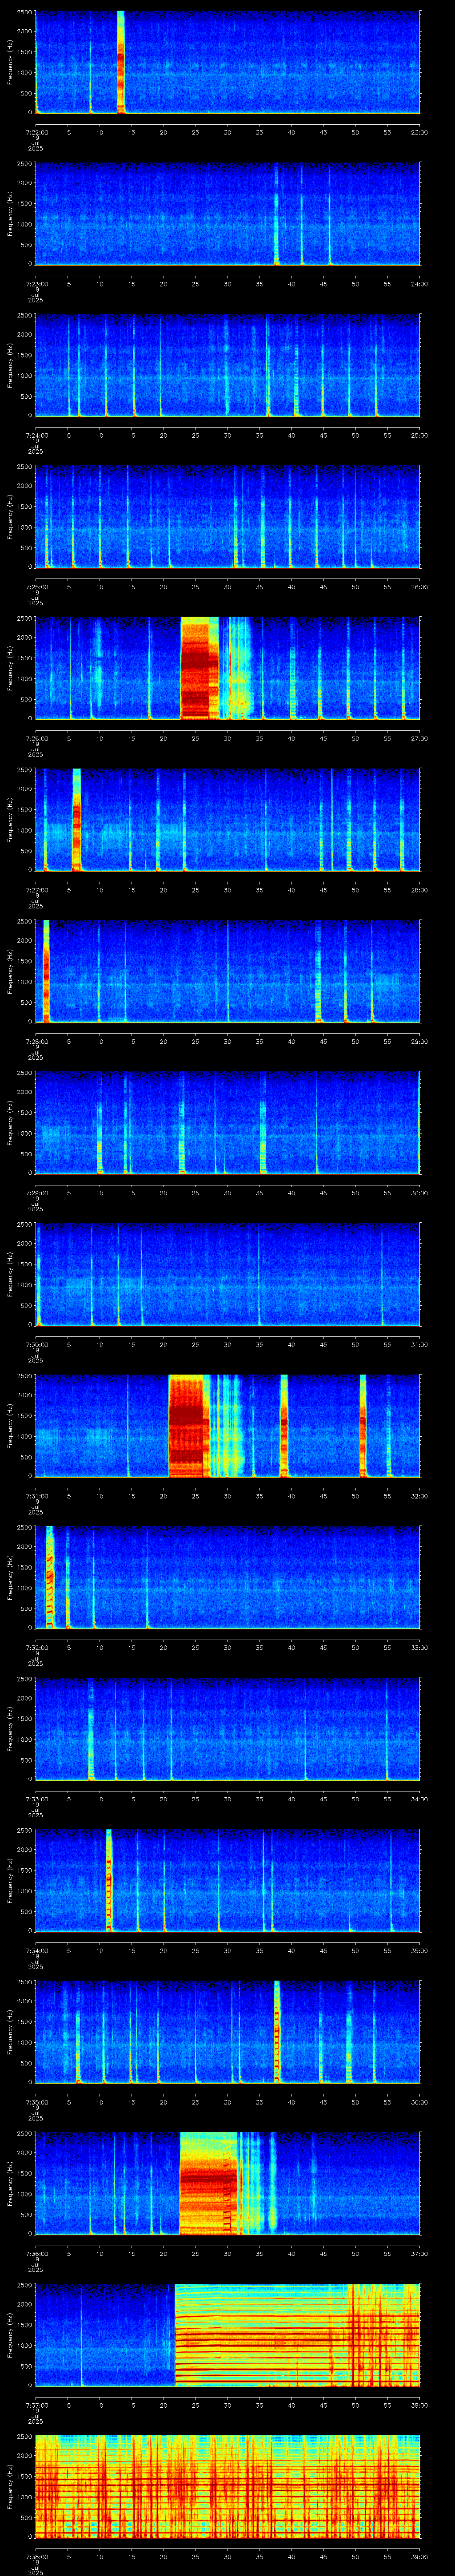This screenshot has width=455, height=2576.
Task: Click the 24:00 end time label
Action: coord(420,284)
